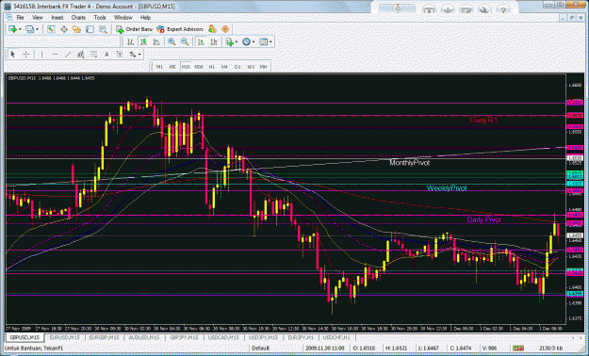
Task: Open the Tools menu
Action: point(100,18)
